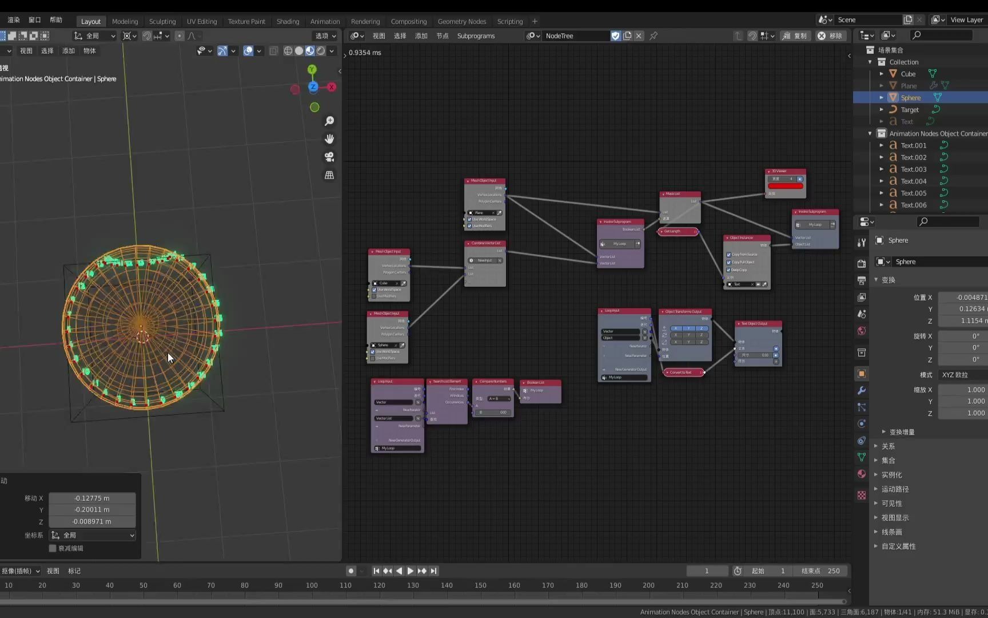This screenshot has height=618, width=988.
Task: Open the Tool properties tab
Action: [862, 243]
